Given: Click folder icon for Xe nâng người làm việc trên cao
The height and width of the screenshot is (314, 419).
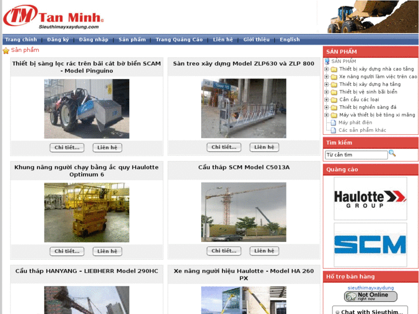Looking at the screenshot, I should (x=334, y=77).
